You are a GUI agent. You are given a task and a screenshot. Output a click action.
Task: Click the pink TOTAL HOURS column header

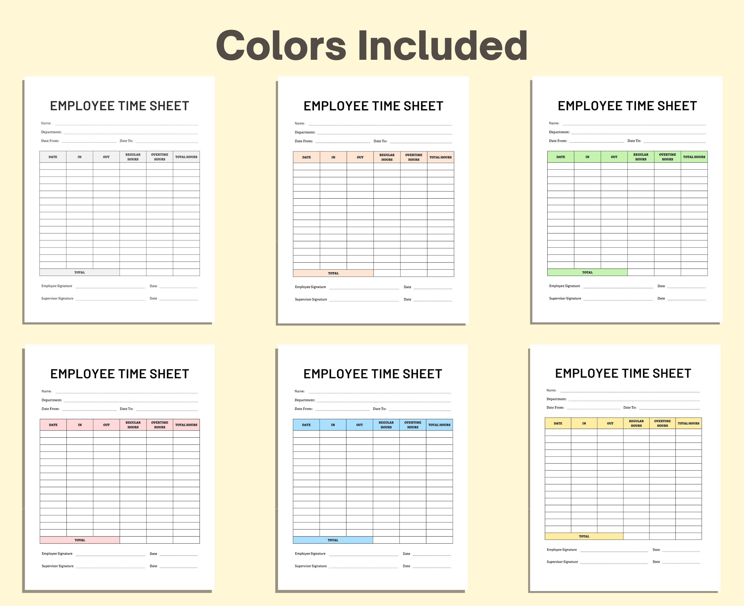[x=186, y=425]
